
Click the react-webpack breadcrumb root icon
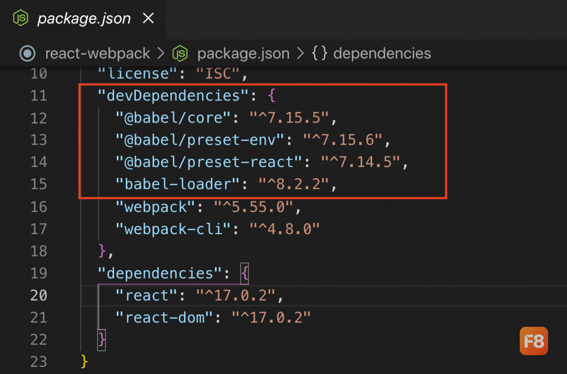point(28,54)
